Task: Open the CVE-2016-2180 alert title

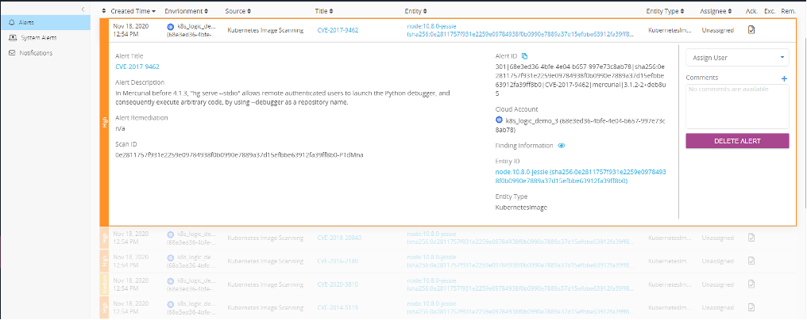Action: point(338,261)
